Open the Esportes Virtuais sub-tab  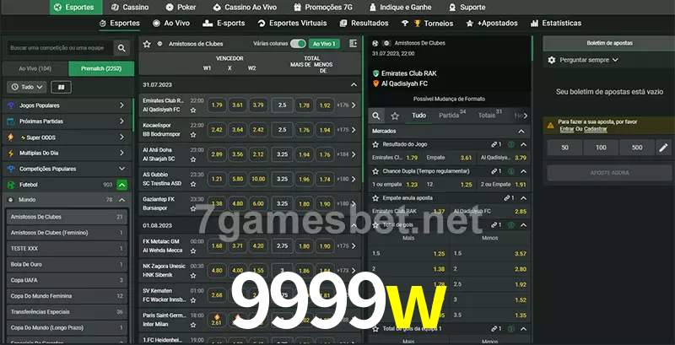tap(292, 24)
